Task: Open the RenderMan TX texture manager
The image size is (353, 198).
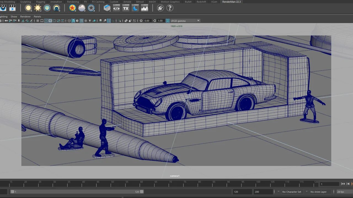Action: 126,8
